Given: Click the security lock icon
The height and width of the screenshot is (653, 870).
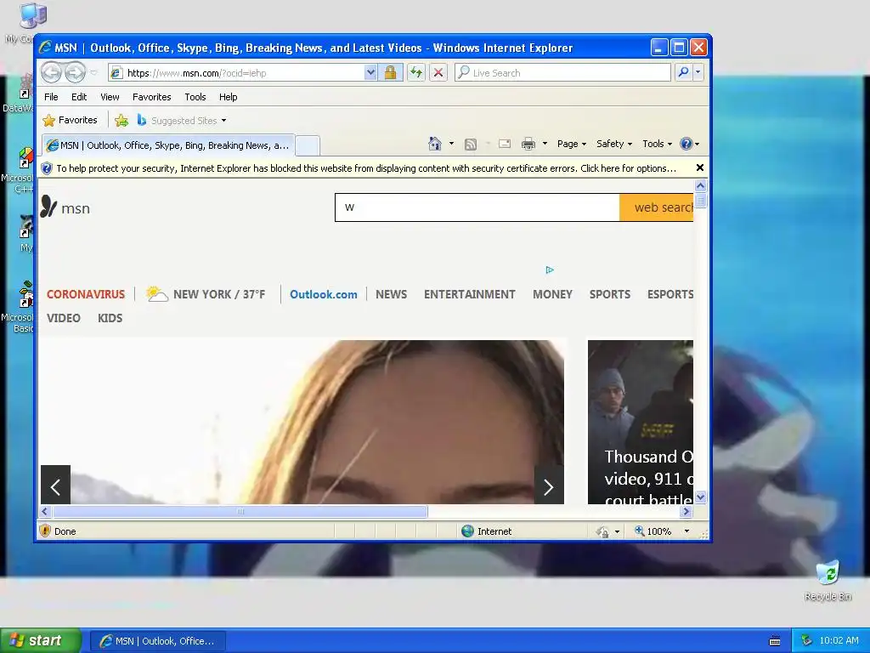Looking at the screenshot, I should click(x=390, y=73).
